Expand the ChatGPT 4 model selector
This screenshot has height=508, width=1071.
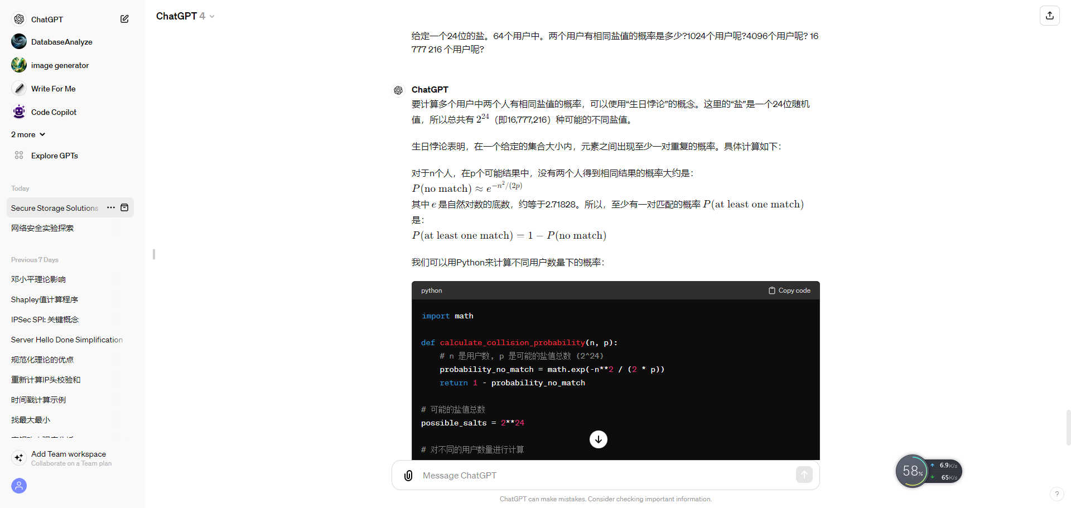click(x=185, y=16)
